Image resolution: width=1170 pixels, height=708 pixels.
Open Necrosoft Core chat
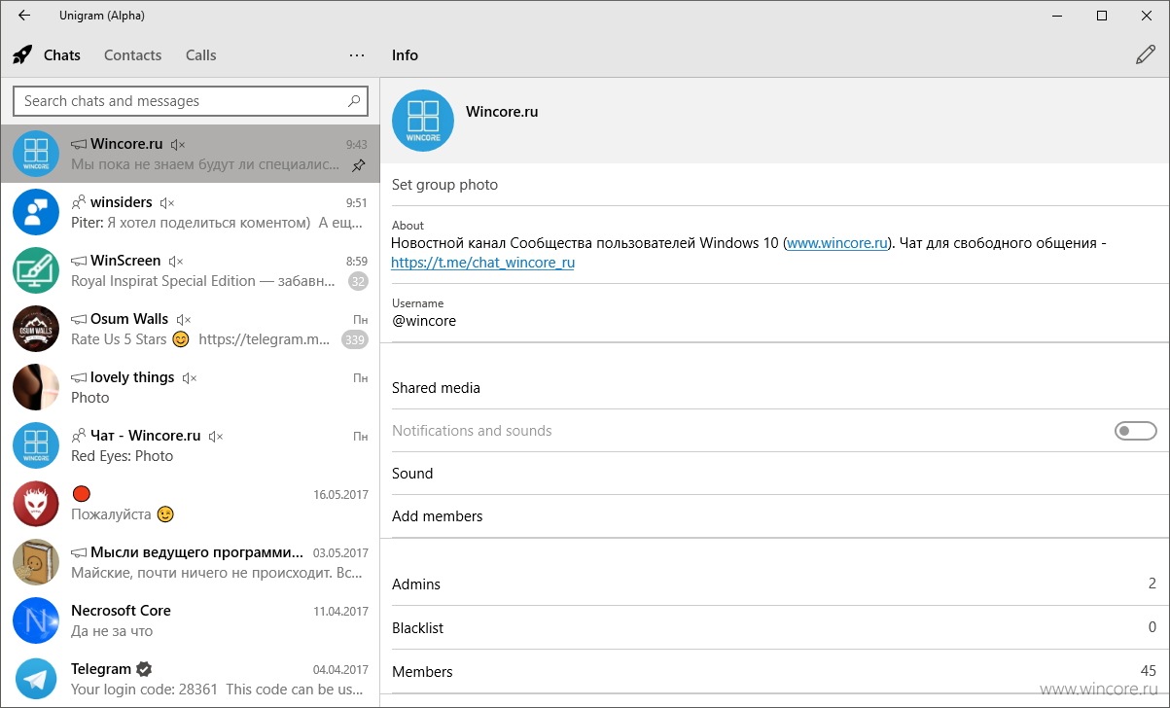pyautogui.click(x=191, y=620)
